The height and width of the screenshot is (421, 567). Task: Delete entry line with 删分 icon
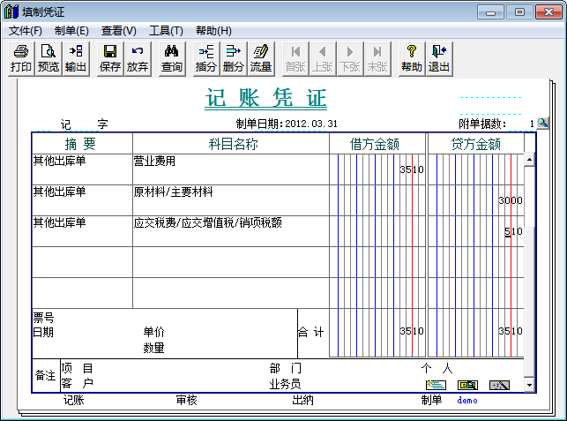point(234,58)
